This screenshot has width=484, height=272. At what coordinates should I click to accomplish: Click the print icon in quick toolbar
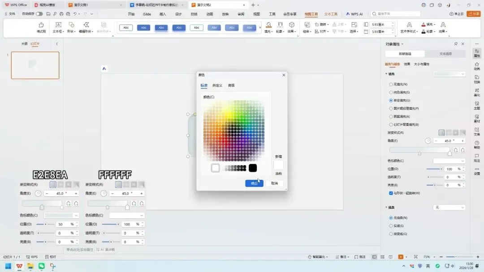pyautogui.click(x=61, y=14)
